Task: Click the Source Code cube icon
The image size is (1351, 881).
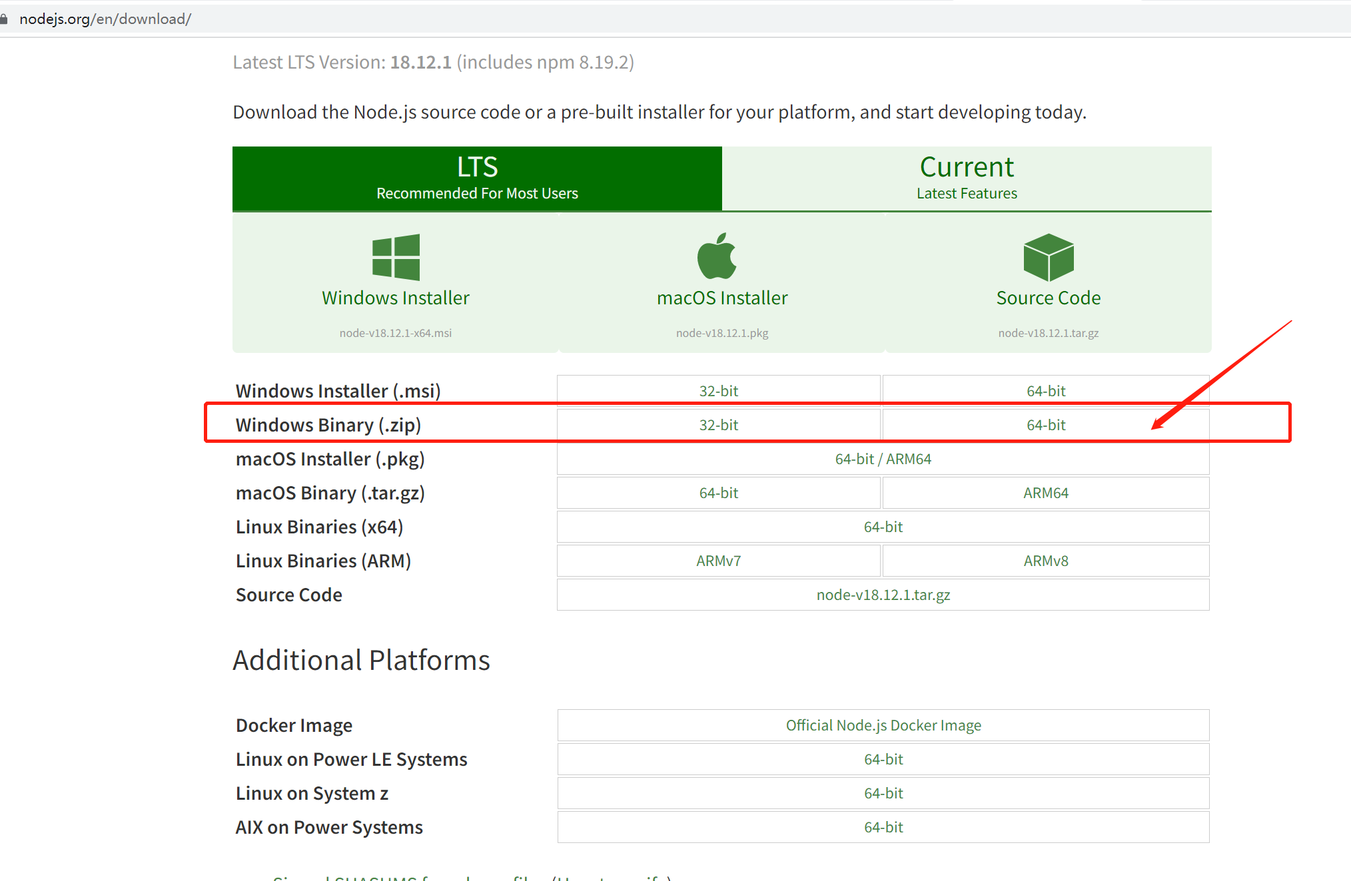Action: tap(1049, 257)
